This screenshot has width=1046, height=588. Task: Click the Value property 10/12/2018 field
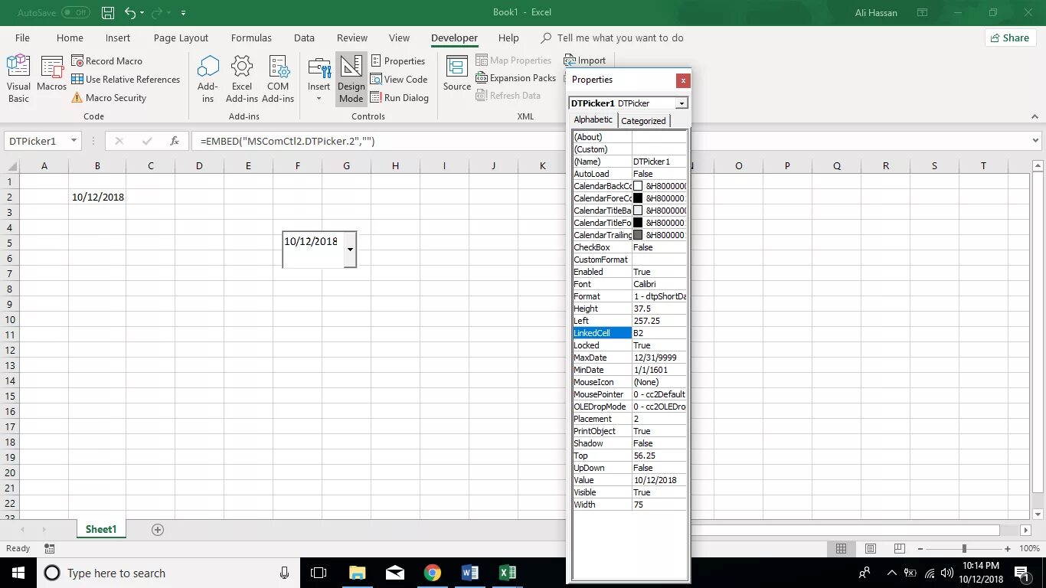(659, 480)
